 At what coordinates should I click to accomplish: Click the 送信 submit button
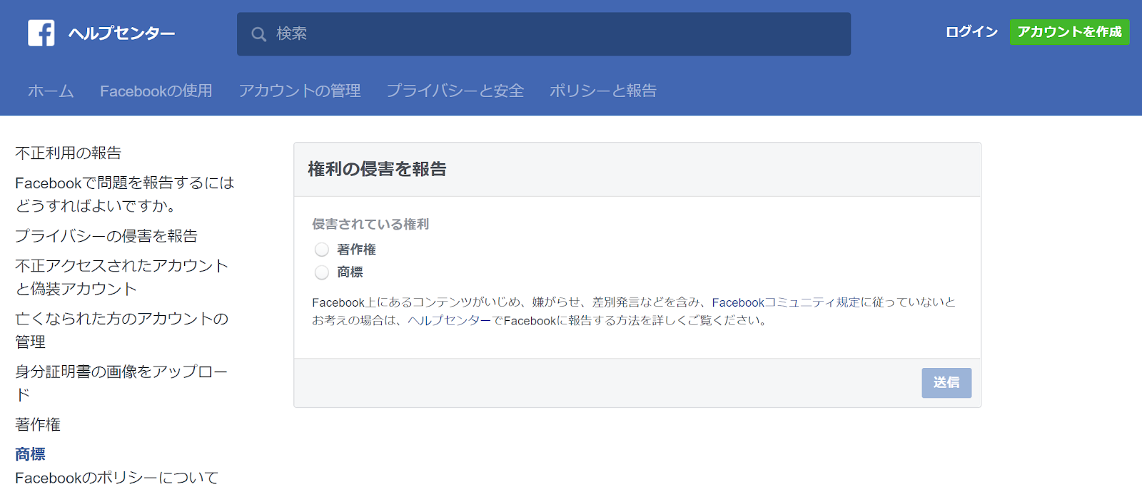[x=946, y=383]
